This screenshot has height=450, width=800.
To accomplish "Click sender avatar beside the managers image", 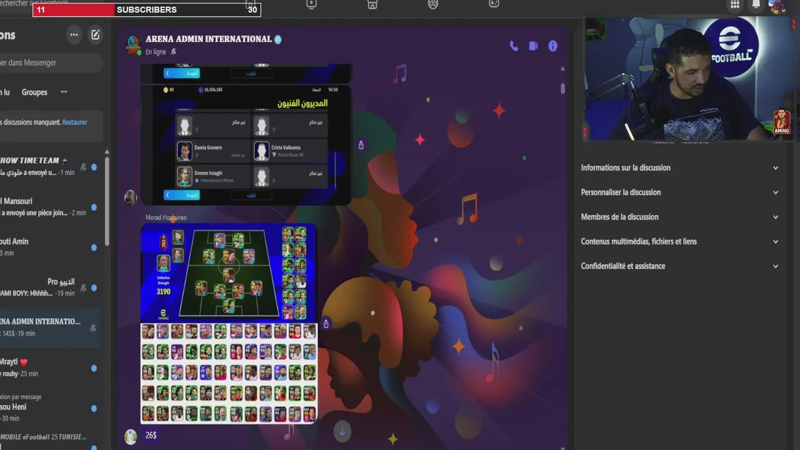I will click(x=131, y=197).
